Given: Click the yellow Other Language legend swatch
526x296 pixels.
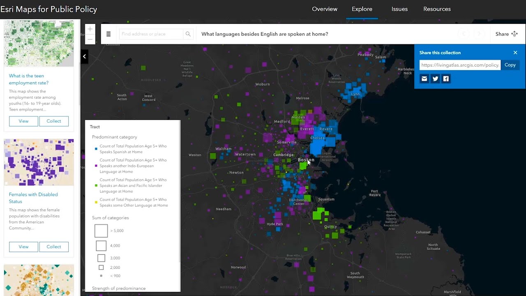Looking at the screenshot, I should (96, 203).
